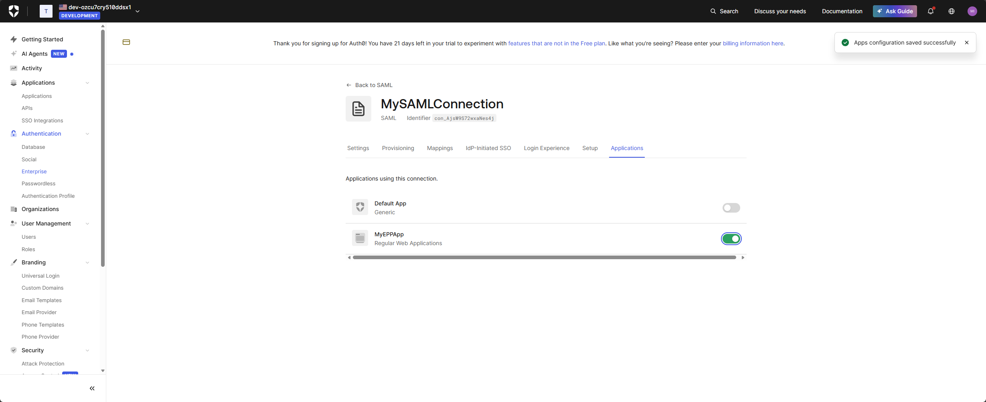Viewport: 986px width, 402px height.
Task: Toggle the AI Agents new feature dot
Action: (x=72, y=53)
